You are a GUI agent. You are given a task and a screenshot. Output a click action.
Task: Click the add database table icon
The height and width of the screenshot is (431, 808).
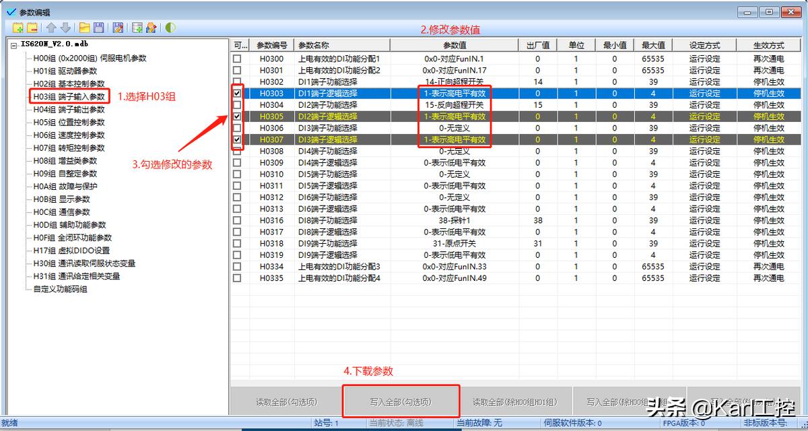click(x=137, y=28)
